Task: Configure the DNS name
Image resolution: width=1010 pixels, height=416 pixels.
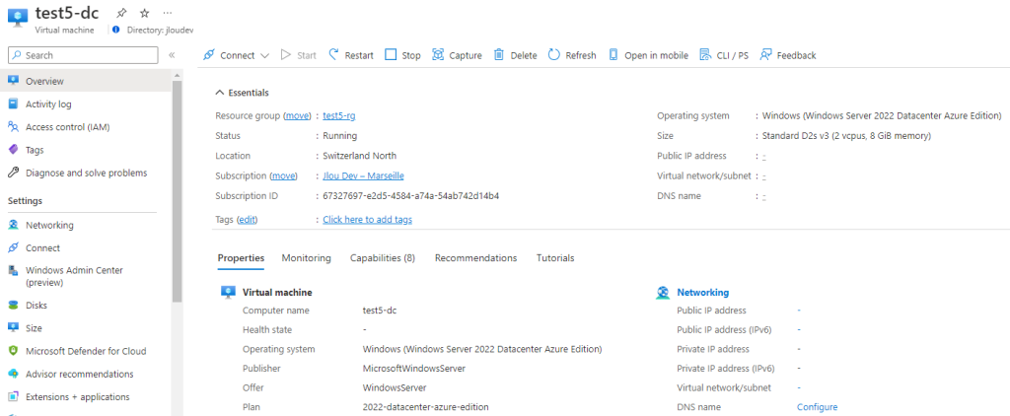Action: tap(817, 408)
